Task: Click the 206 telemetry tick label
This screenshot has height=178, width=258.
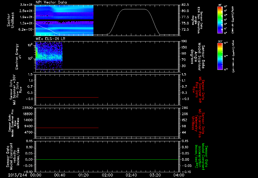Action: 185,114
